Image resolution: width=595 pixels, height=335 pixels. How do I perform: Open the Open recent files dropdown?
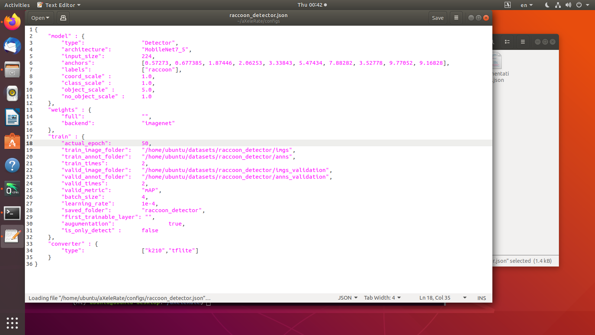40,17
